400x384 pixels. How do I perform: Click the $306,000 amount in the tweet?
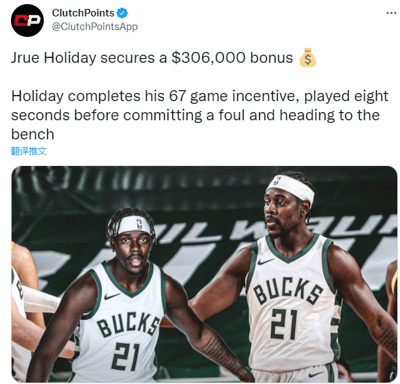pos(208,57)
